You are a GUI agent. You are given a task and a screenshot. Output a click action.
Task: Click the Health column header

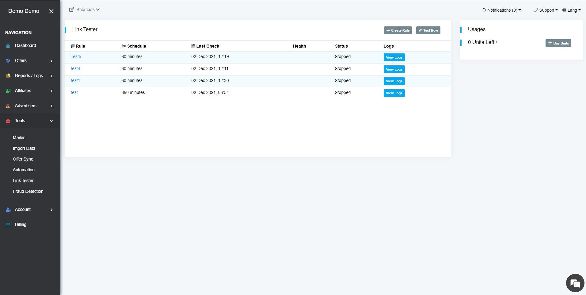point(299,46)
